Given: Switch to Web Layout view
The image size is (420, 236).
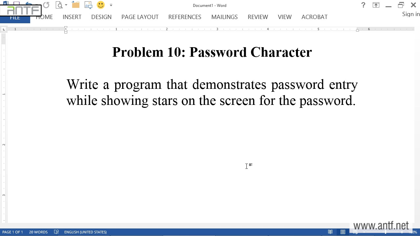Looking at the screenshot, I should (355, 232).
